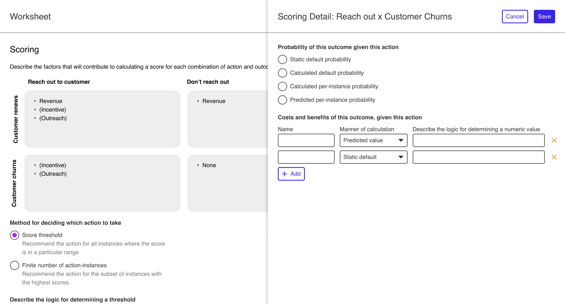Screen dimensions: 565x304
Task: Cancel the Scoring Detail edits
Action: (x=515, y=16)
